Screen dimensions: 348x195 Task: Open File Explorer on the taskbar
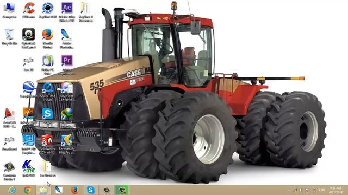pos(43,190)
